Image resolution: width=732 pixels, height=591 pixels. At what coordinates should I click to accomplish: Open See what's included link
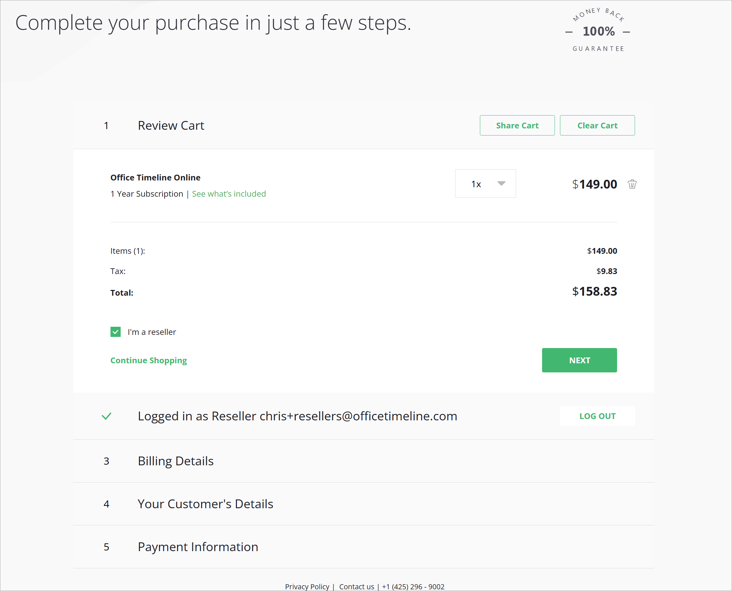[x=229, y=194]
